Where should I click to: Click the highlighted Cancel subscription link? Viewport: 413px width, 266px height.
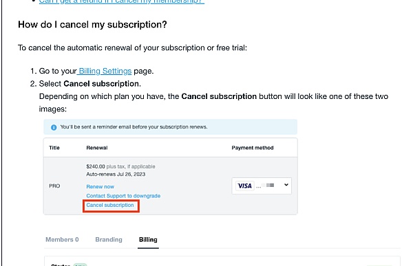110,205
